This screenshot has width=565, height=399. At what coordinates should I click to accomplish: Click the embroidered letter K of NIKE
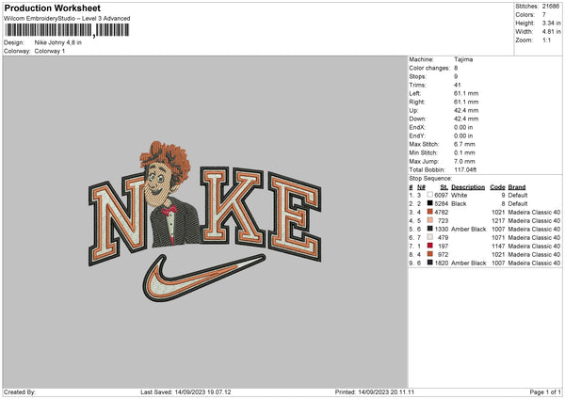(x=233, y=205)
